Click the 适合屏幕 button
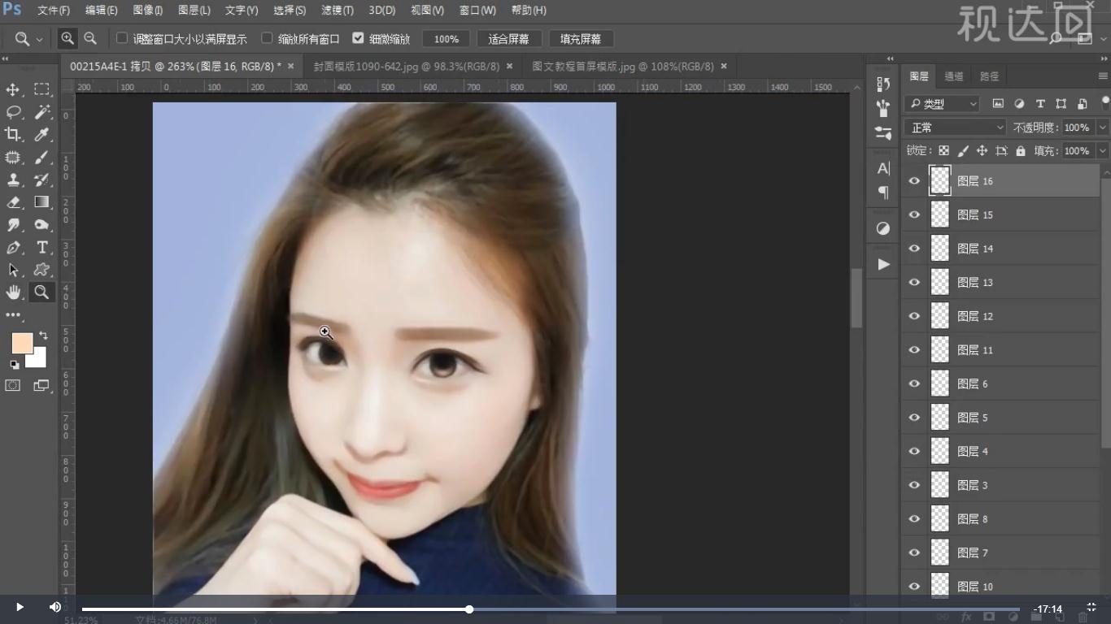Image resolution: width=1111 pixels, height=624 pixels. (x=508, y=39)
